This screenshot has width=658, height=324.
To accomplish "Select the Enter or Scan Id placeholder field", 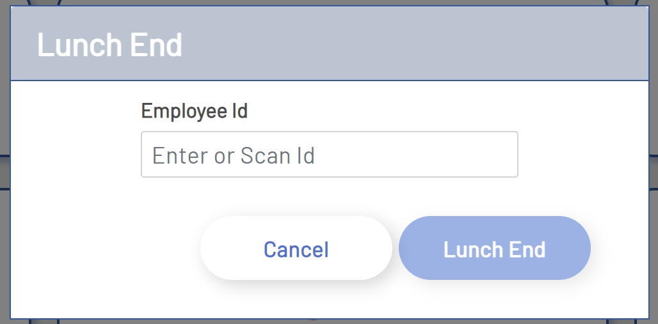I will (329, 155).
